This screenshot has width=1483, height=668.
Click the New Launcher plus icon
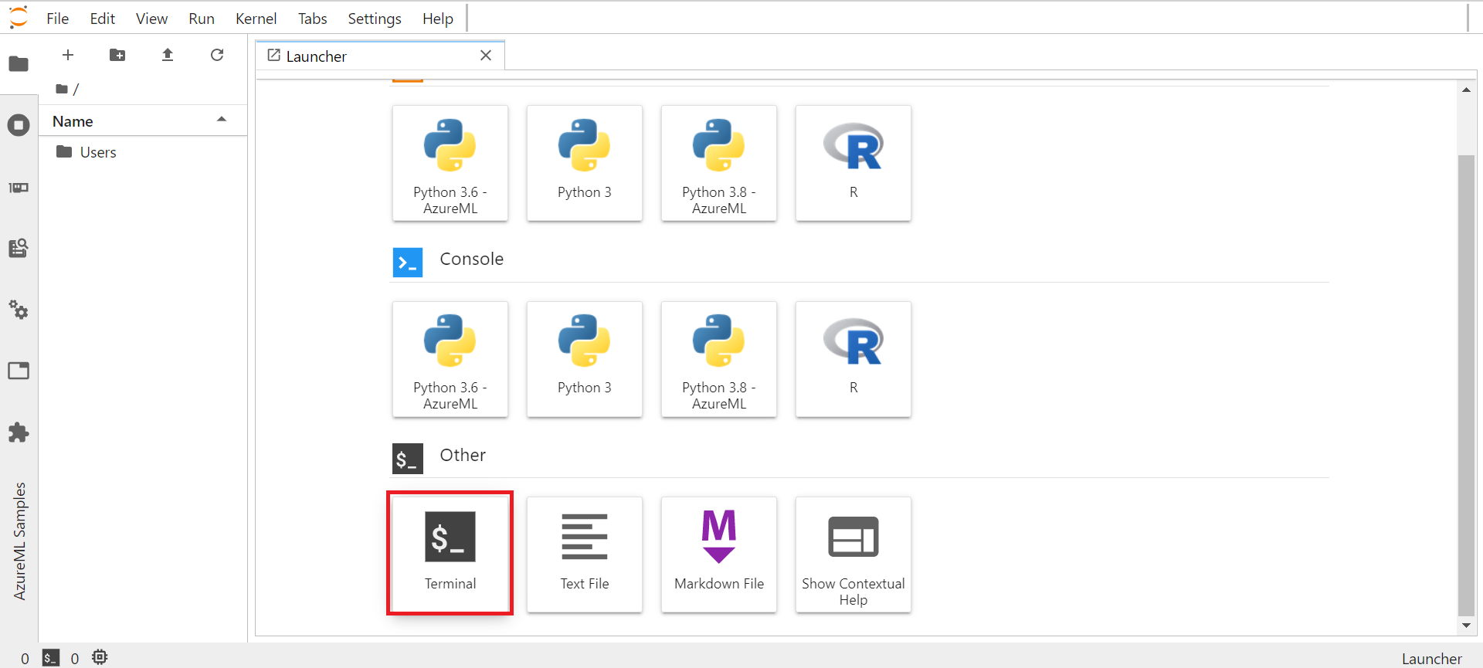[x=68, y=55]
